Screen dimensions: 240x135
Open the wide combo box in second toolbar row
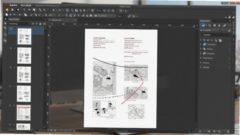(105, 16)
